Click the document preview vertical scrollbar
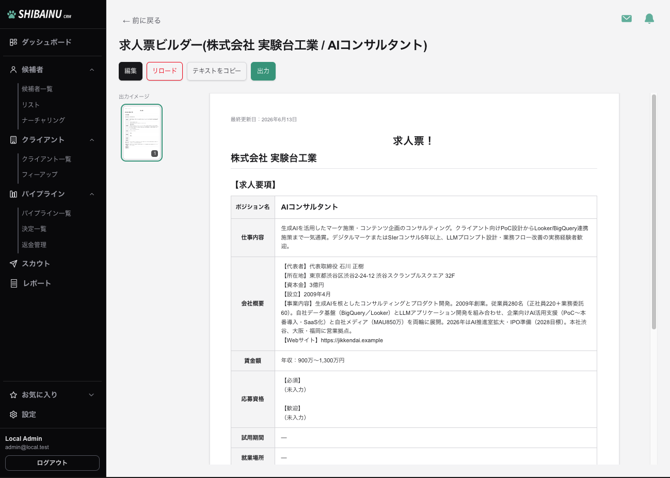670x478 pixels. [654, 212]
